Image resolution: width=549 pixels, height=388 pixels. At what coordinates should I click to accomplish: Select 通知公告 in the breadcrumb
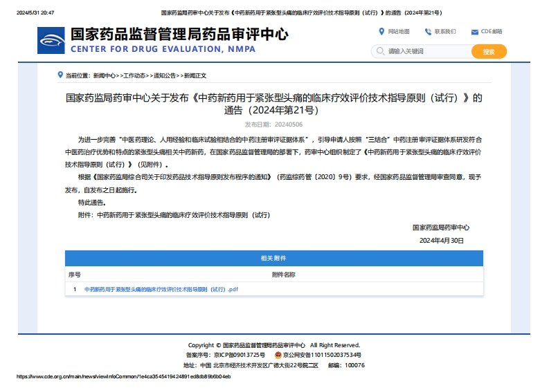[165, 75]
